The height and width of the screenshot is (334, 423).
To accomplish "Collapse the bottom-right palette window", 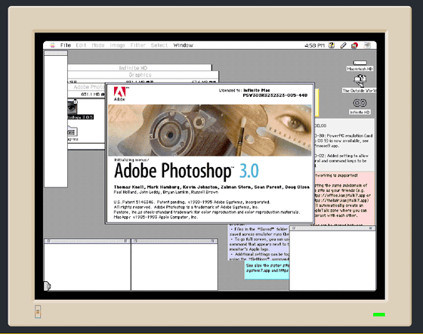I will [x=371, y=228].
